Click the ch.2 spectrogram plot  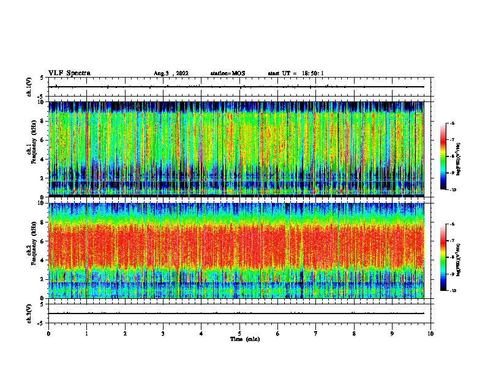pos(236,251)
